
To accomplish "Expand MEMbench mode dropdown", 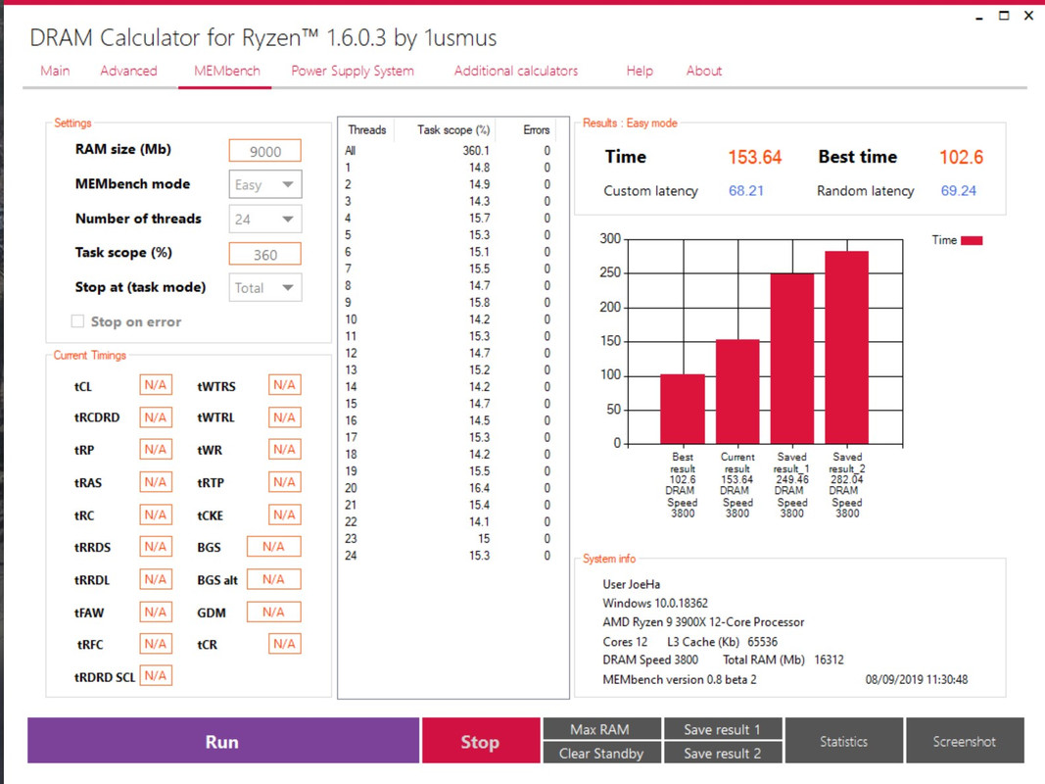I will (x=265, y=184).
